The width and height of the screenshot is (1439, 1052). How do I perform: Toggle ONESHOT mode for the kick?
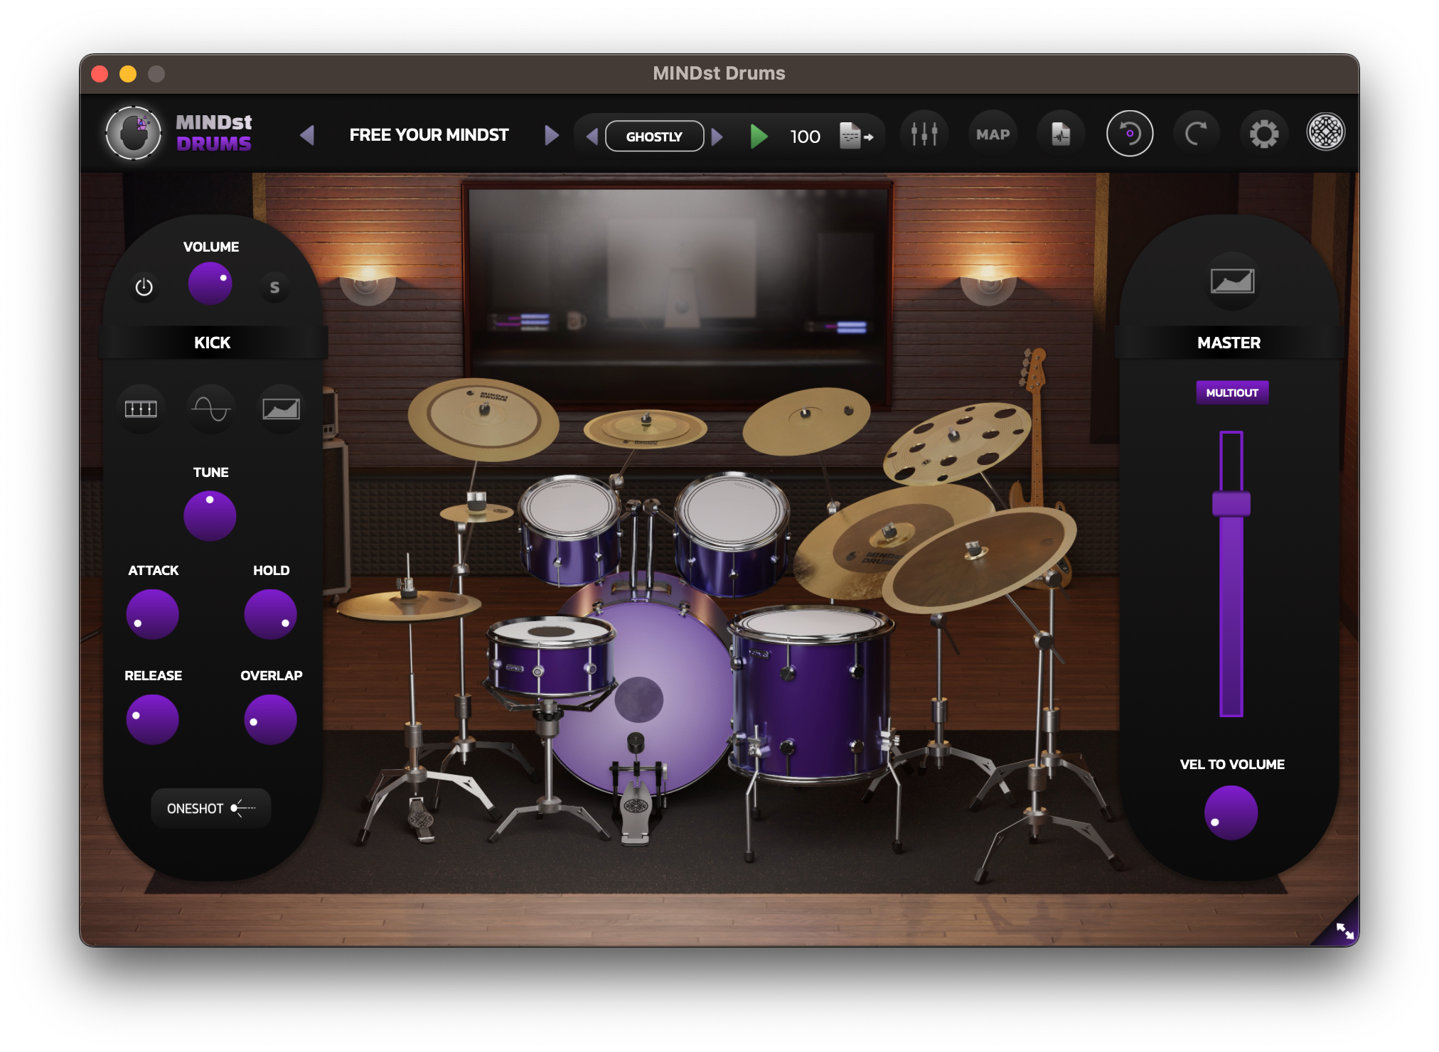click(x=210, y=807)
